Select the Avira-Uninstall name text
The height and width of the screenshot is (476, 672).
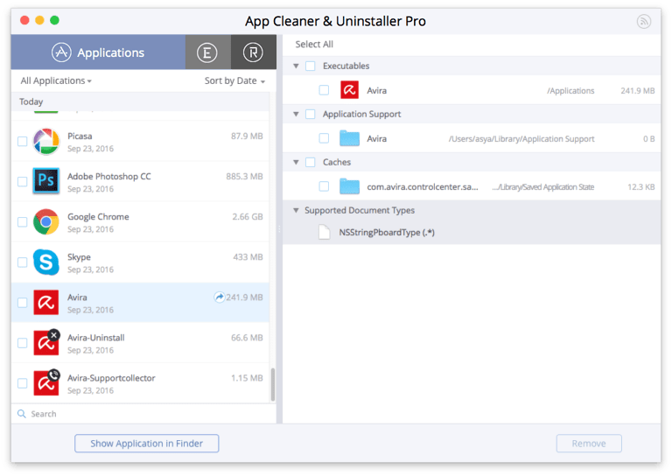[96, 338]
